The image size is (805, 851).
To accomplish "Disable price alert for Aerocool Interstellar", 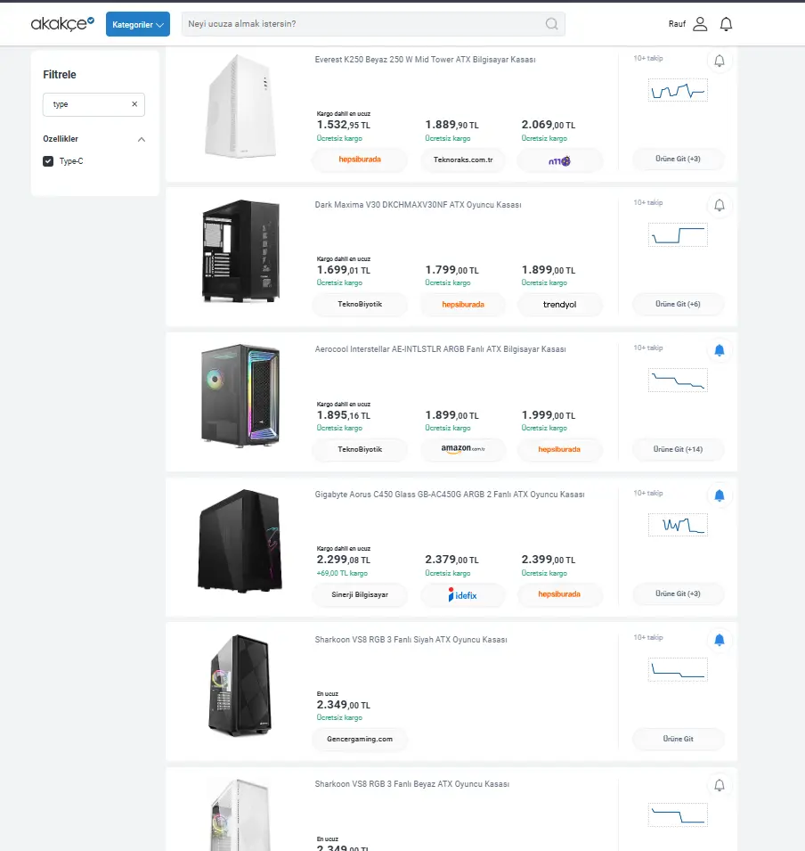I will [x=720, y=350].
